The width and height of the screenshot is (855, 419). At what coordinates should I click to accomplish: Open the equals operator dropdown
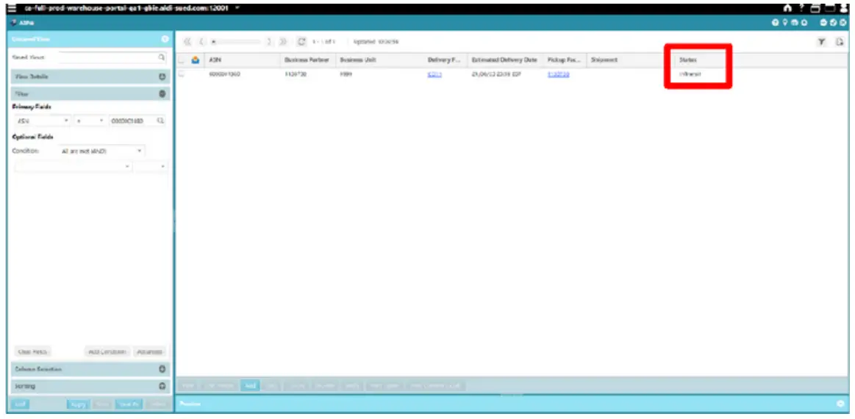[90, 121]
